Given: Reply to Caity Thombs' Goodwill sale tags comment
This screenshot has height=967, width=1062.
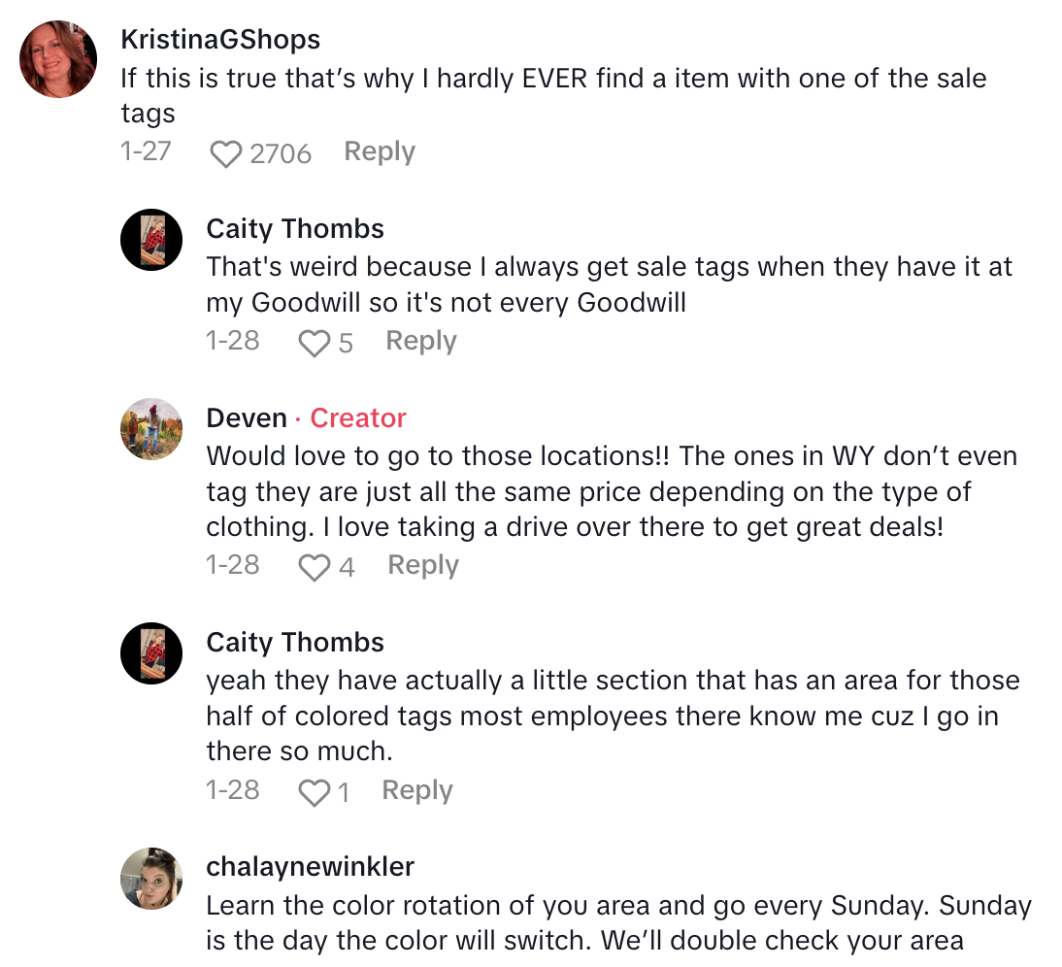Looking at the screenshot, I should 420,342.
